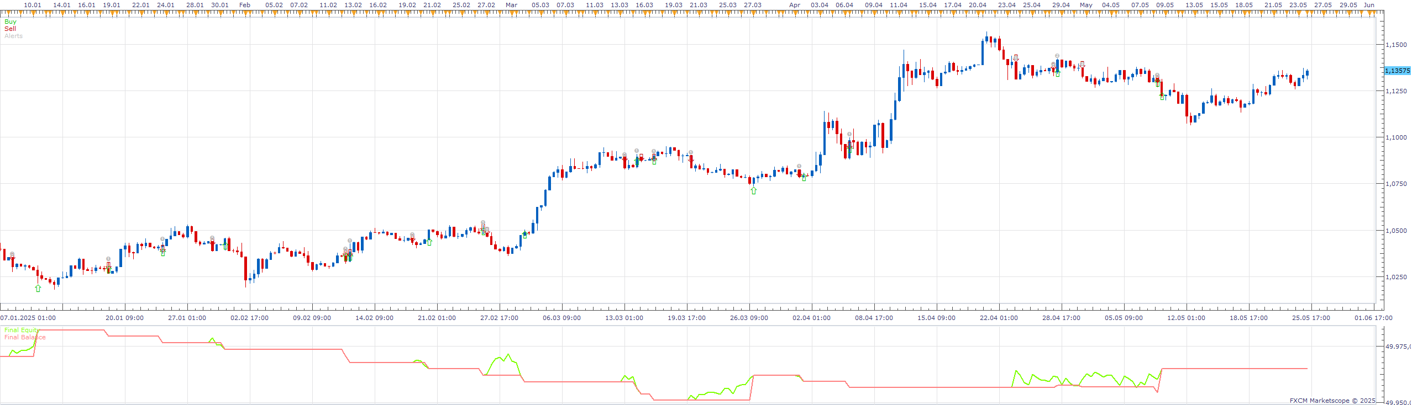The image size is (1412, 405).
Task: Click the 1,0500 price axis label
Action: 1397,231
